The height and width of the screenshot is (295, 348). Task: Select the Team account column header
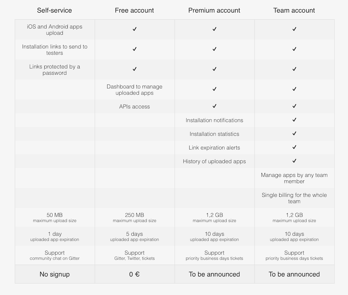tap(294, 10)
